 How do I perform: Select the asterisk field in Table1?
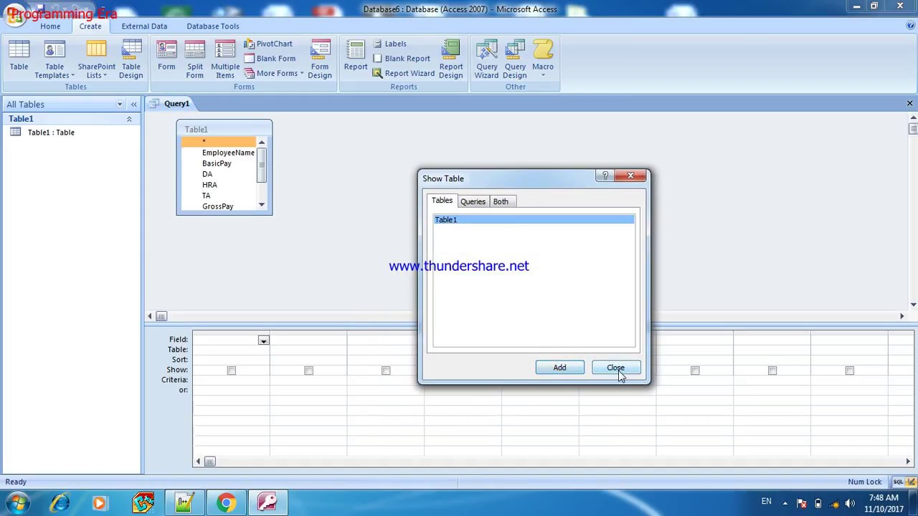point(218,142)
